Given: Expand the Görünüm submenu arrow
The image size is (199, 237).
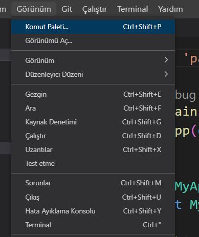Looking at the screenshot, I should pyautogui.click(x=166, y=60).
